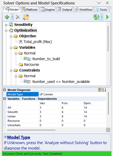The image size is (113, 156).
Task: Click the green Solve play arrow
Action: 108,17
